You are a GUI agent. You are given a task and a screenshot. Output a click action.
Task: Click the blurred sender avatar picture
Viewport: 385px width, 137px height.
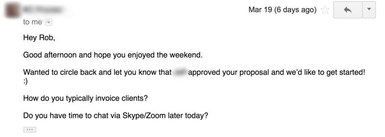12,10
